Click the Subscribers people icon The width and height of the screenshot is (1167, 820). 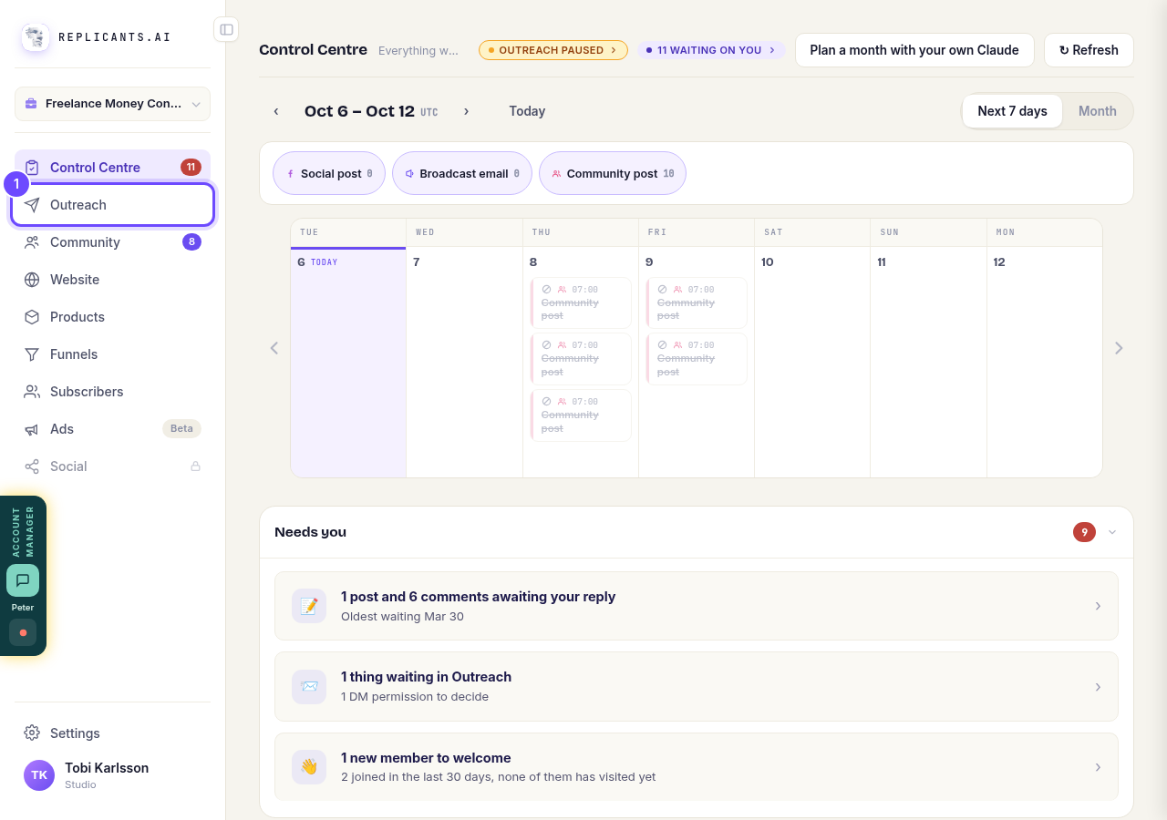pyautogui.click(x=32, y=392)
